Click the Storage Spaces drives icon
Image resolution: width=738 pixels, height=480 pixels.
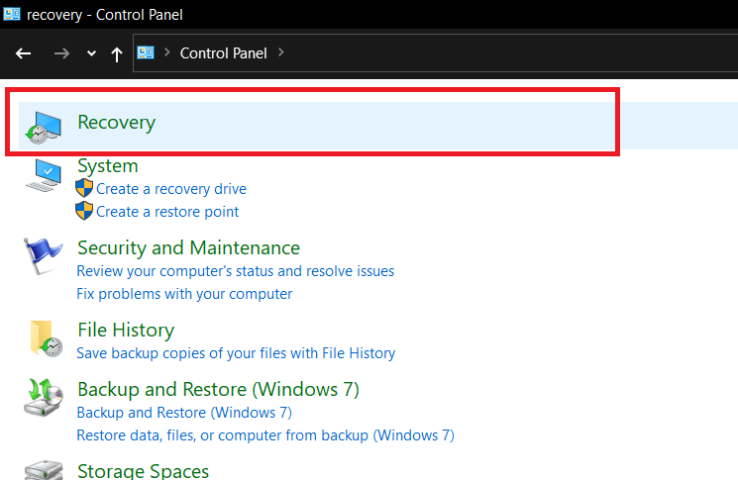click(x=44, y=470)
